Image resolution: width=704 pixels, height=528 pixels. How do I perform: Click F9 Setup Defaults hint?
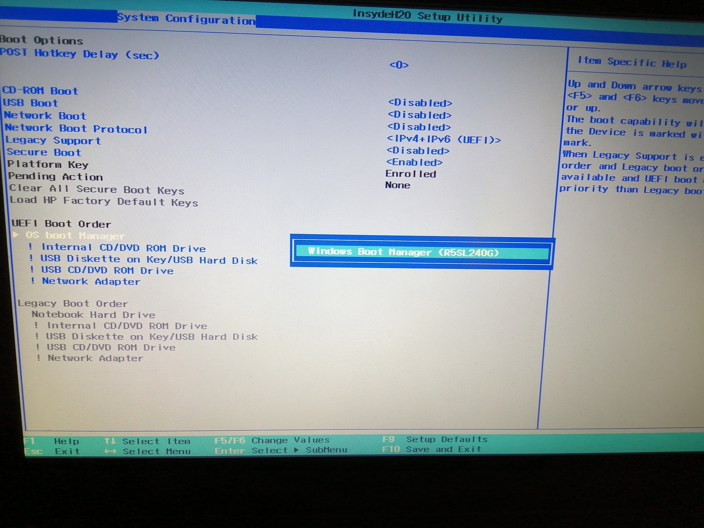tap(435, 439)
